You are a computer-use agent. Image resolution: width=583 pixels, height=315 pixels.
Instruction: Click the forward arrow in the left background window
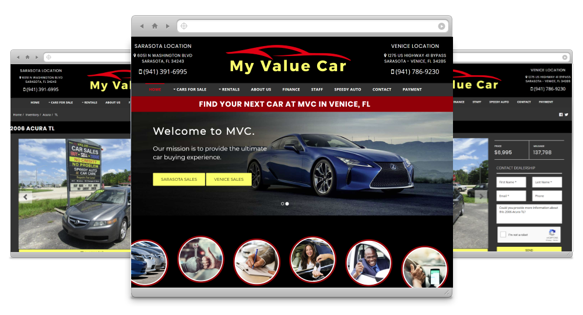tap(36, 57)
